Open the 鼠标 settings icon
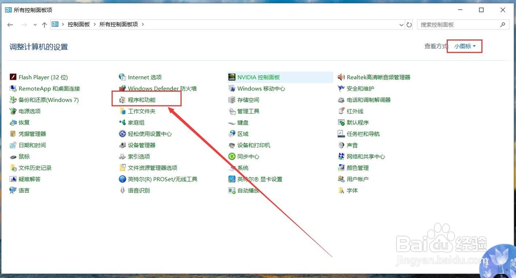This screenshot has height=278, width=516. [13, 157]
